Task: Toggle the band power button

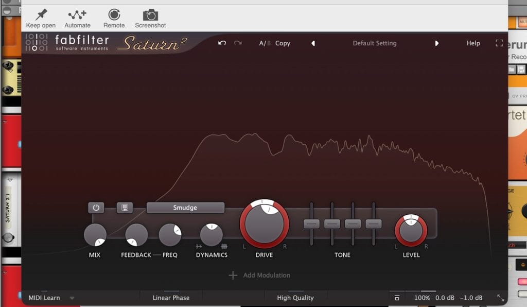Action: tap(96, 208)
